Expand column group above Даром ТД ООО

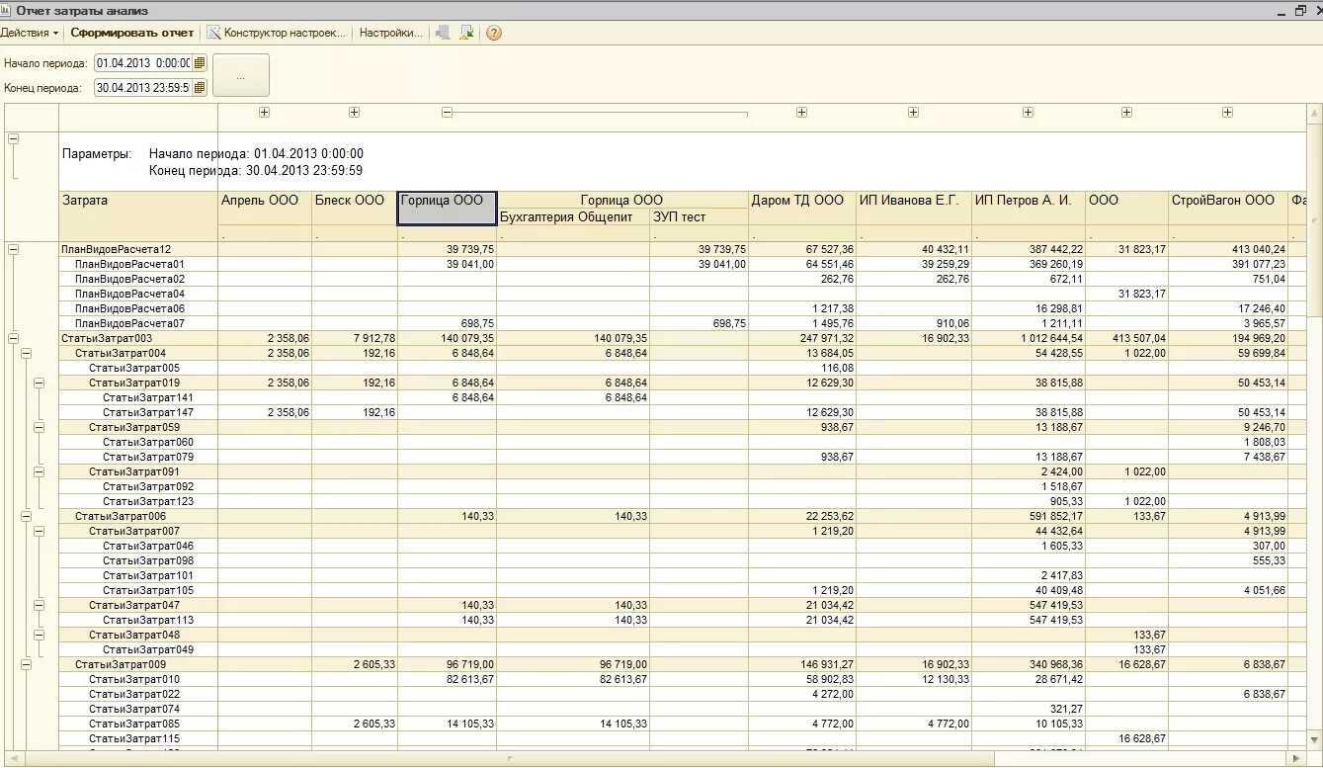801,113
